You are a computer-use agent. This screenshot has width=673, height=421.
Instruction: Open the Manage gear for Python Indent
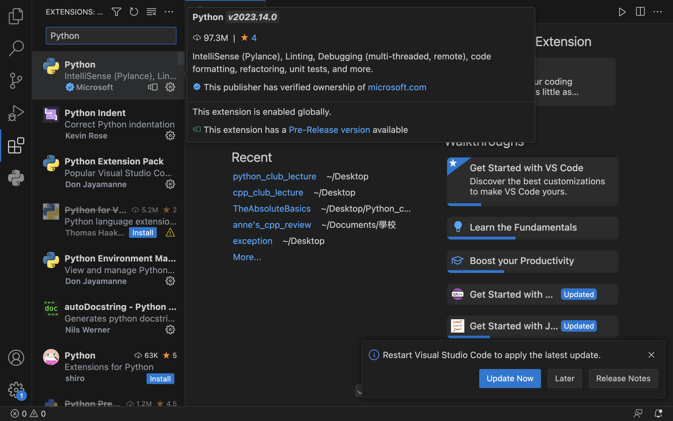[x=170, y=136]
